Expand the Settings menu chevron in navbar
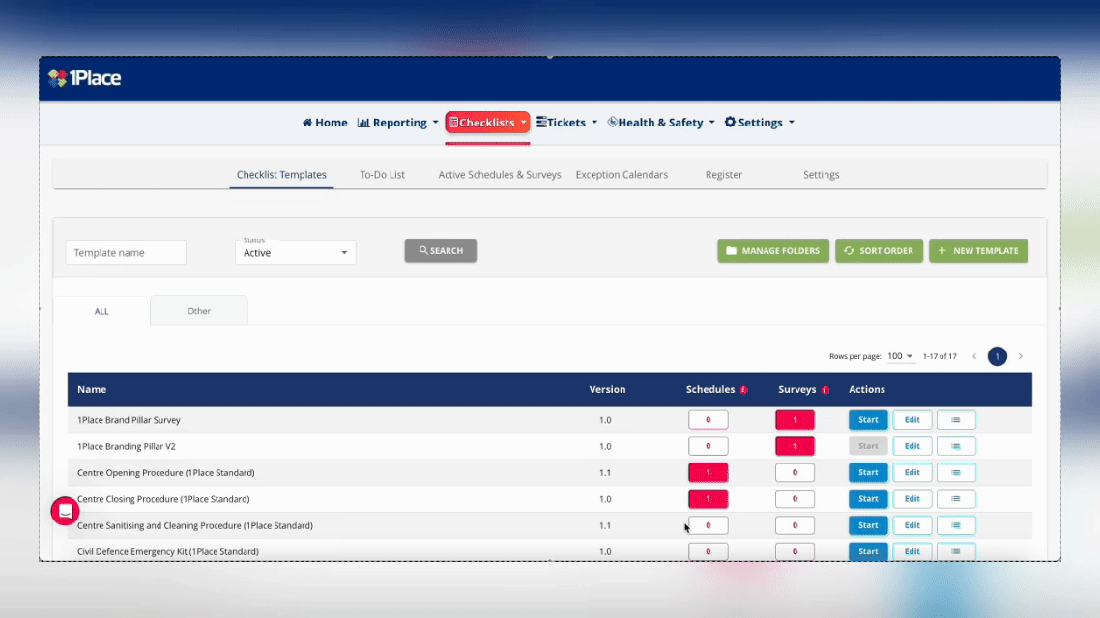The image size is (1100, 618). (793, 122)
